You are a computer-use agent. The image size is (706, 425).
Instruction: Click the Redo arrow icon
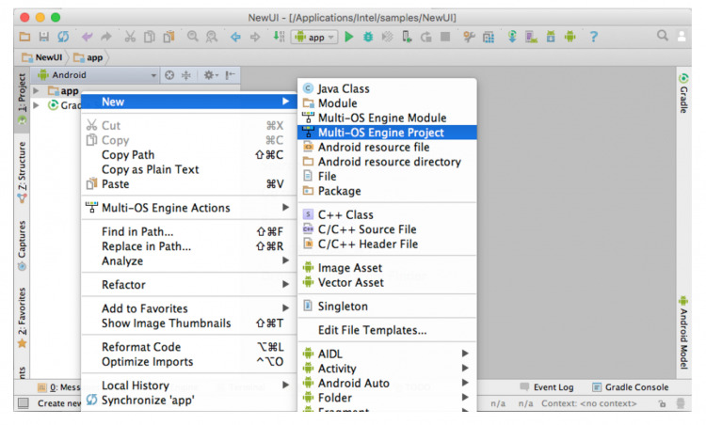[x=105, y=37]
